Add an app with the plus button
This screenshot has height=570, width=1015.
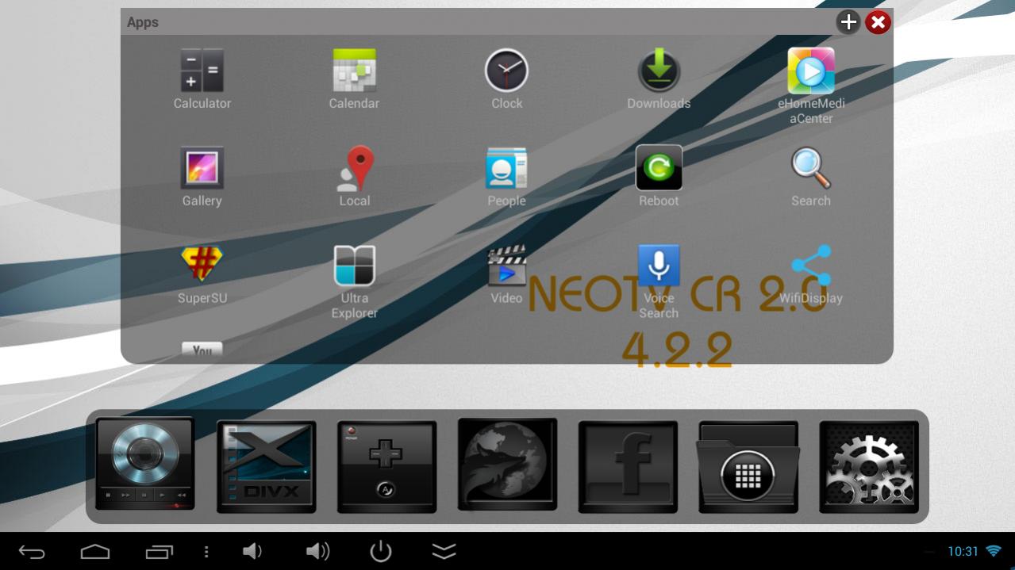pyautogui.click(x=848, y=22)
